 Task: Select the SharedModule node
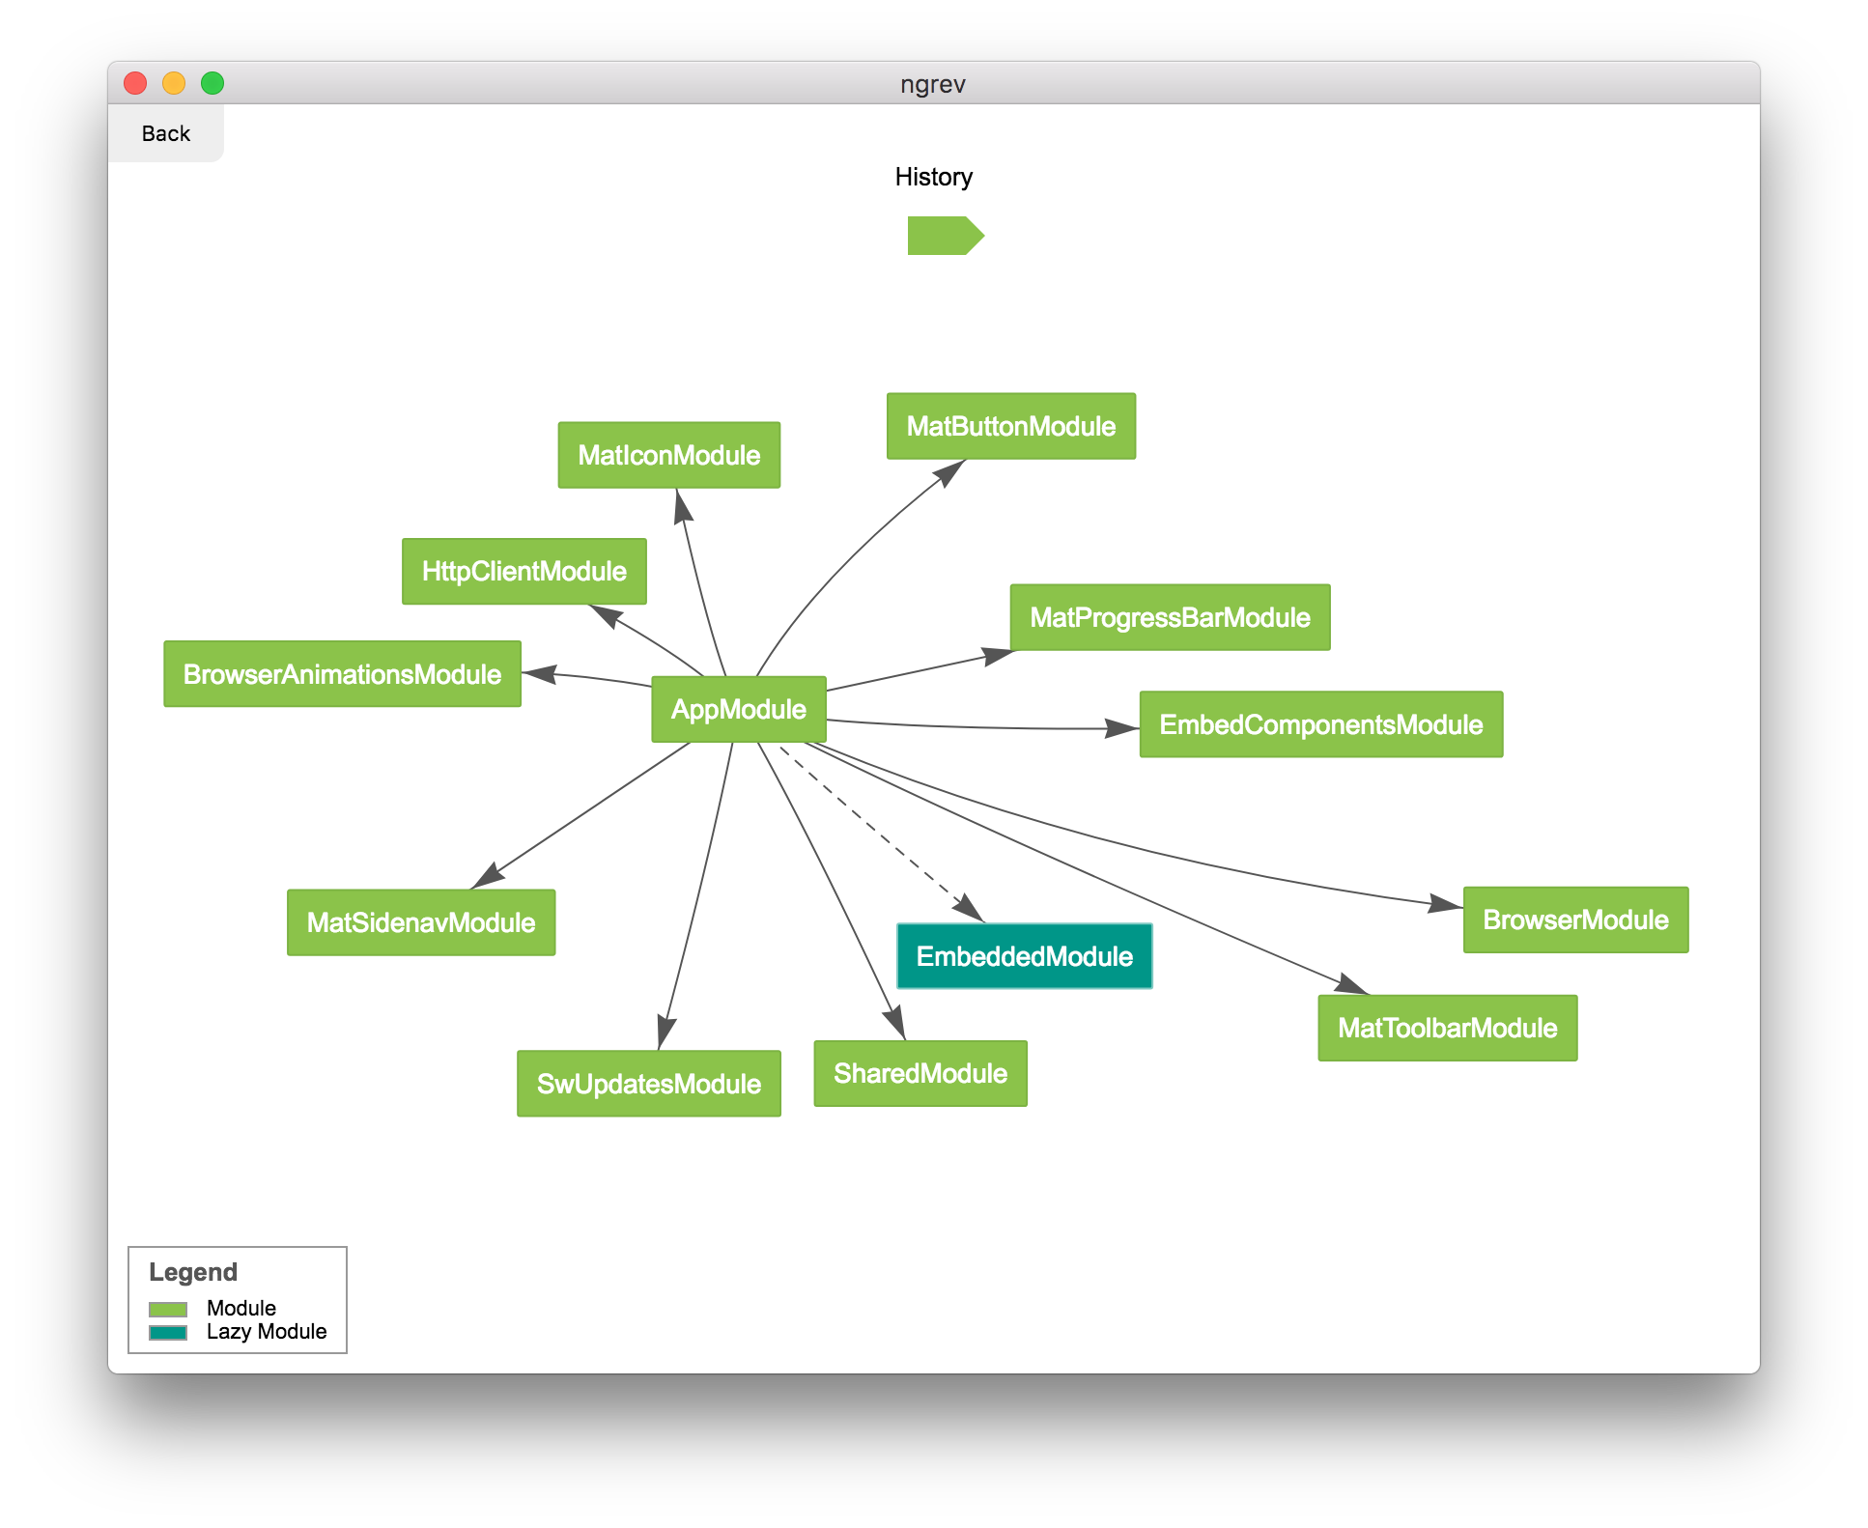pyautogui.click(x=920, y=1073)
